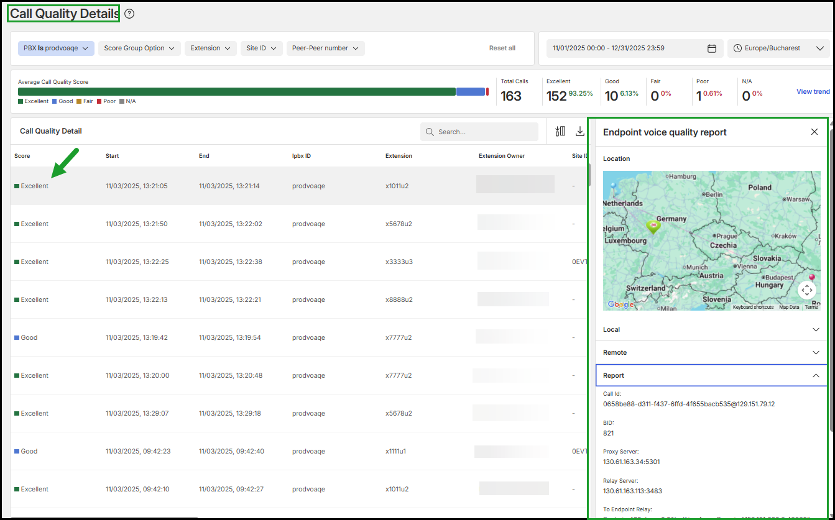This screenshot has height=520, width=835.
Task: Click the Search input field
Action: (479, 132)
